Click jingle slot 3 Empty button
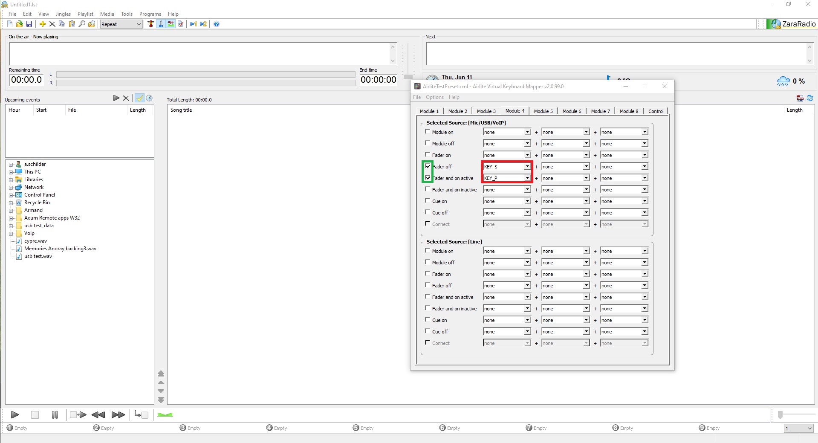This screenshot has width=818, height=443. point(190,428)
